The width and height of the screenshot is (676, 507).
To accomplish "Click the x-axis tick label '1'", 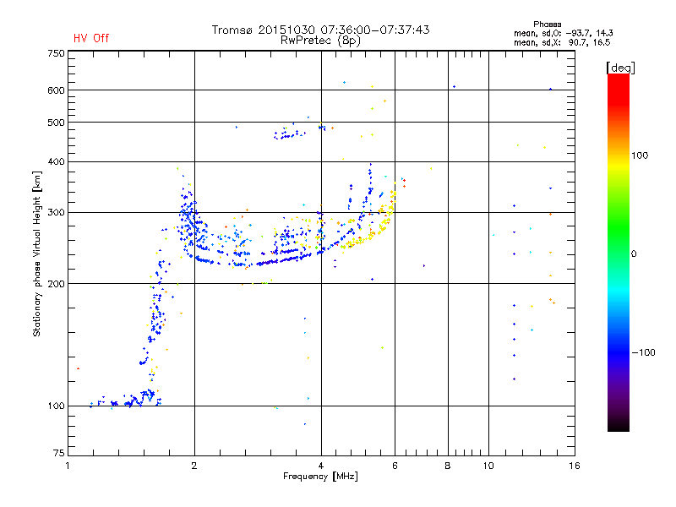I will pos(68,466).
